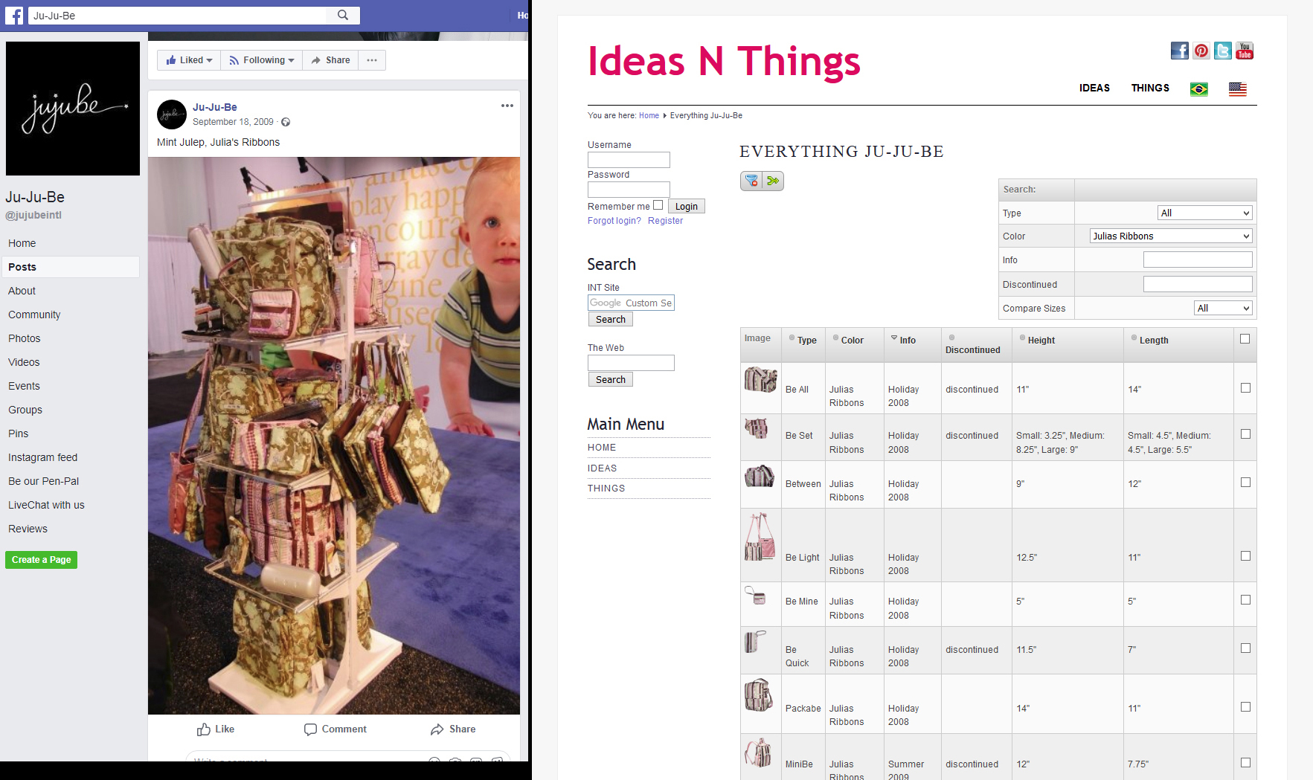
Task: Open the Between bag thumbnail
Action: pyautogui.click(x=760, y=476)
